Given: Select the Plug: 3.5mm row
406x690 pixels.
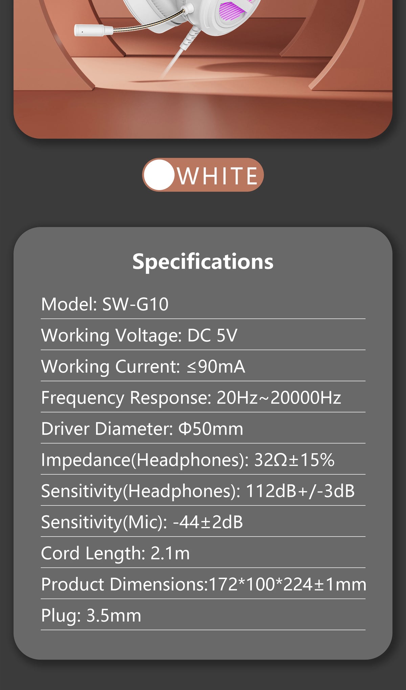Looking at the screenshot, I should click(x=91, y=615).
